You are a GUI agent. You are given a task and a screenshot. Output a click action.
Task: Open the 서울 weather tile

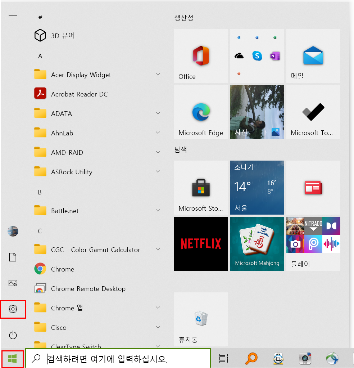click(x=257, y=188)
